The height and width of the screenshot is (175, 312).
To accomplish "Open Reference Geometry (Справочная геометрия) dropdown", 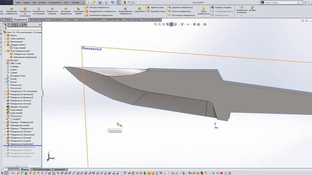I will 241,11.
